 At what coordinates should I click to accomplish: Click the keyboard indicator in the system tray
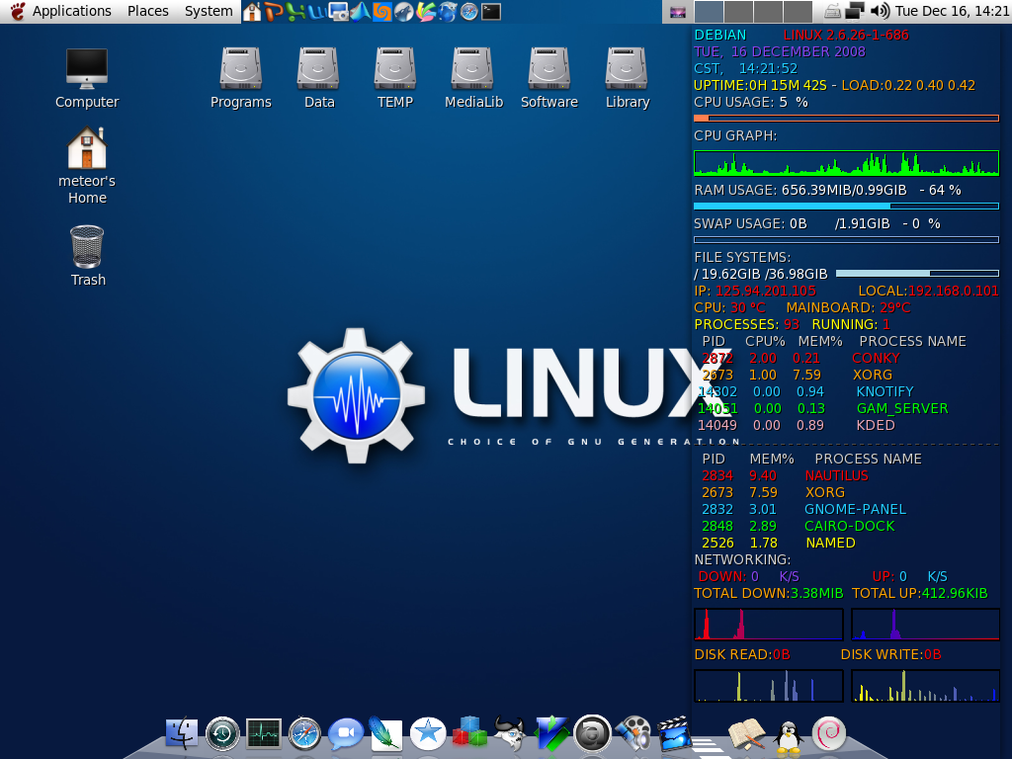[x=833, y=12]
